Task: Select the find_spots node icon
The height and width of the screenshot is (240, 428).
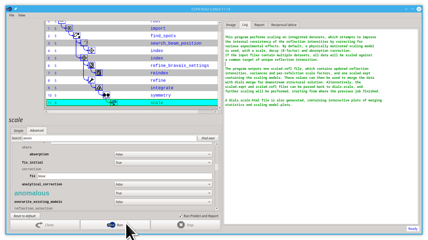Action: pyautogui.click(x=77, y=35)
